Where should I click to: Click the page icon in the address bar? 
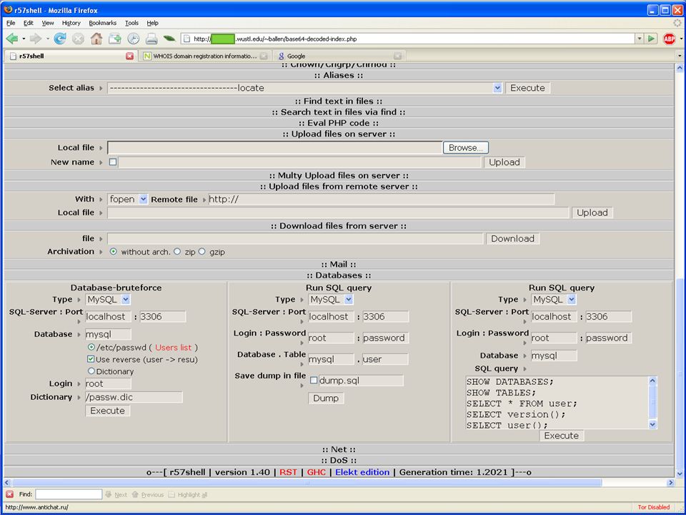(x=187, y=39)
